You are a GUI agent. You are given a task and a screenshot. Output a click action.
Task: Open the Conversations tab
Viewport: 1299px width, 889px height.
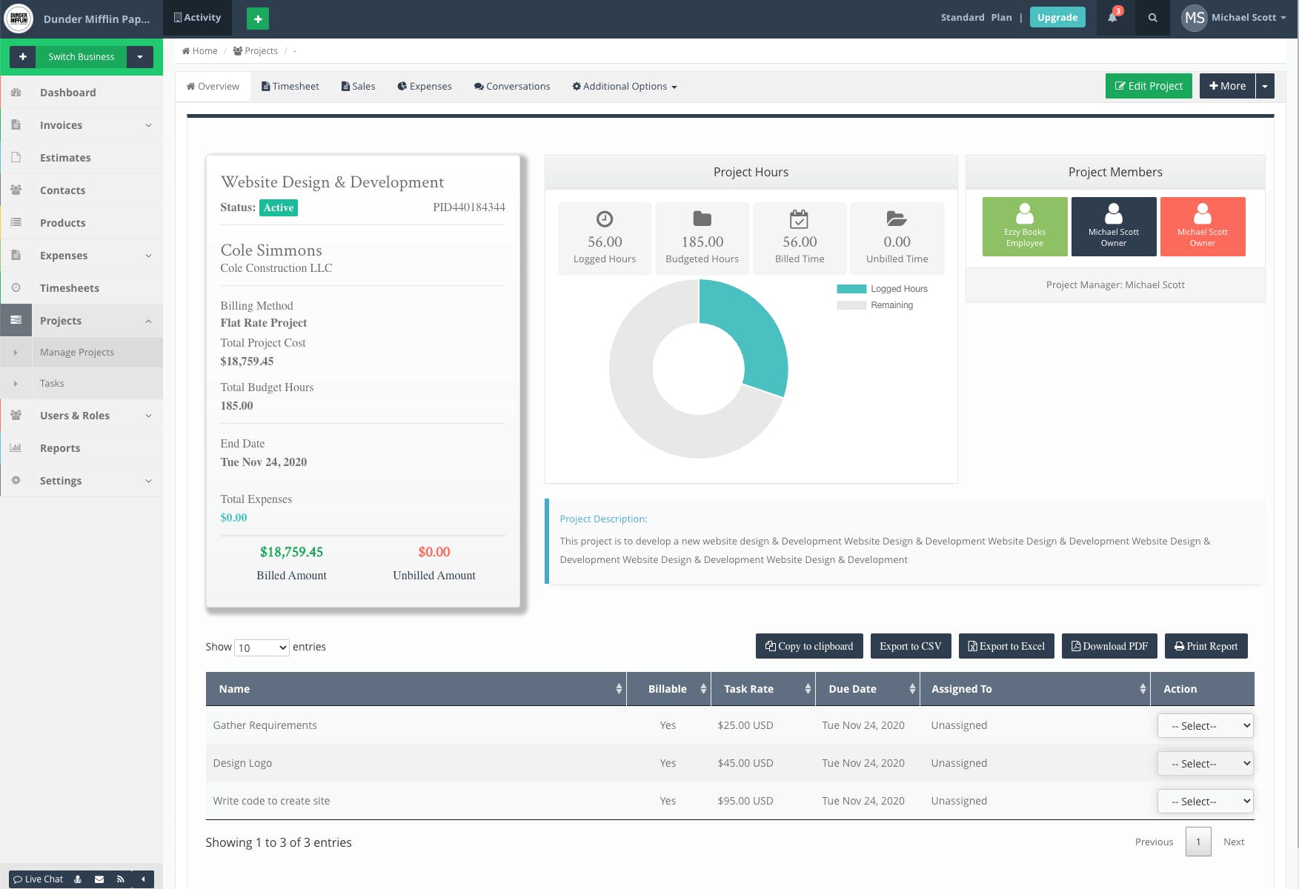[x=512, y=87]
